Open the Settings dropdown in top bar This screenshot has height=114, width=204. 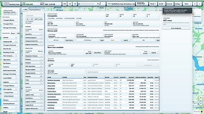(178, 4)
